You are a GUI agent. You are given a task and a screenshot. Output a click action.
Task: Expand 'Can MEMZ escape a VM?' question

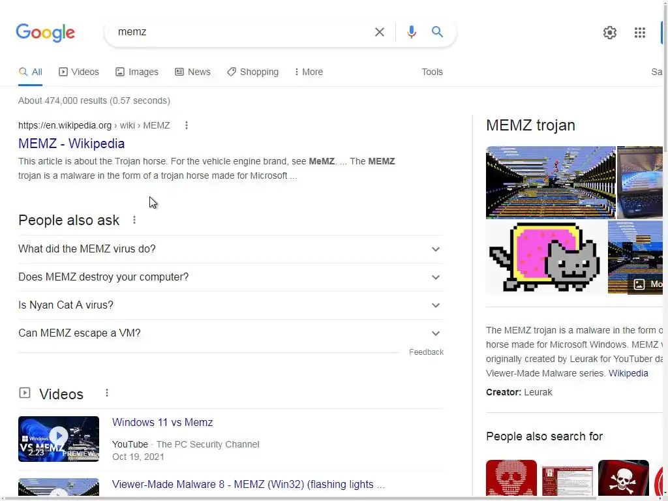(231, 333)
